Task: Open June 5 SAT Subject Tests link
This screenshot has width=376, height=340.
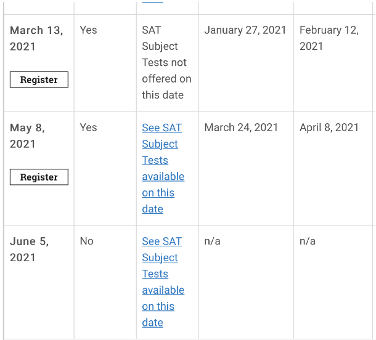Action: click(x=163, y=281)
